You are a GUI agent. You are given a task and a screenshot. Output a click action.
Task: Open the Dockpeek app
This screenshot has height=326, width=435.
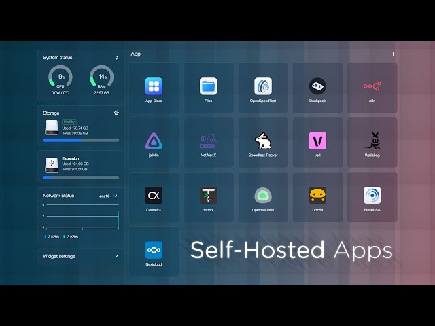pyautogui.click(x=317, y=88)
